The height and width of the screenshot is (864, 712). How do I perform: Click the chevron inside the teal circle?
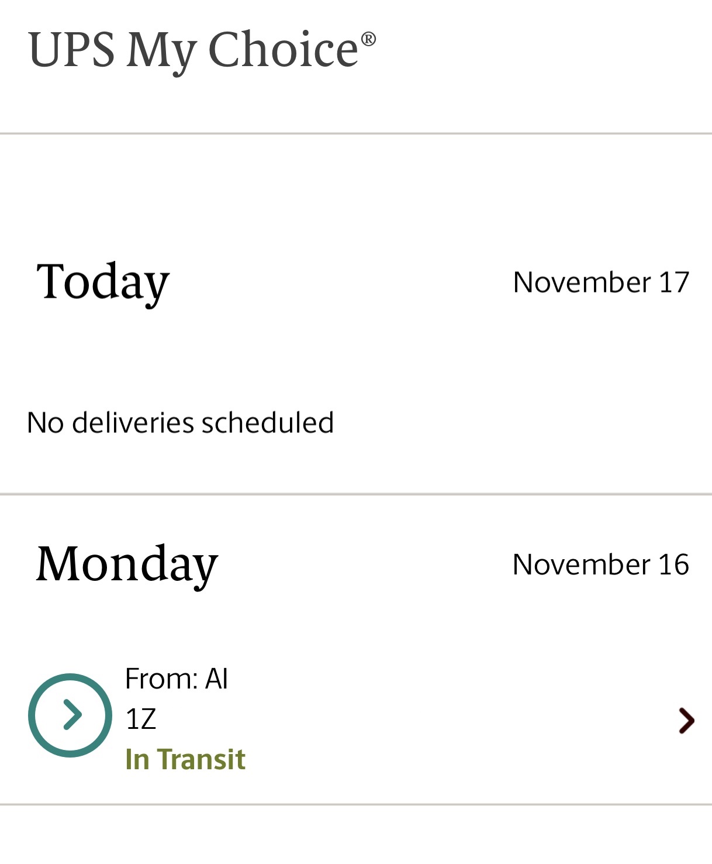[72, 715]
